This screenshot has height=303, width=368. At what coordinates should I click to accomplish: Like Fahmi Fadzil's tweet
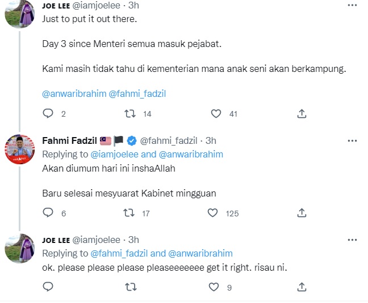point(213,214)
